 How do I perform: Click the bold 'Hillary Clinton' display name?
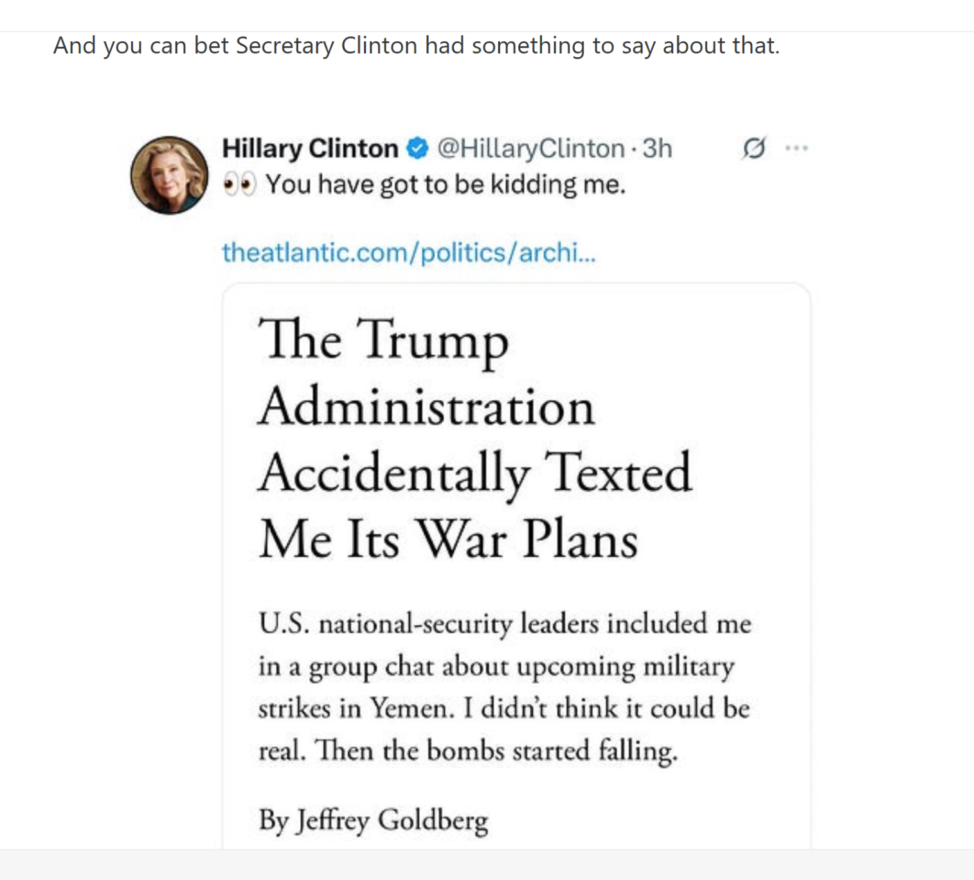(310, 148)
